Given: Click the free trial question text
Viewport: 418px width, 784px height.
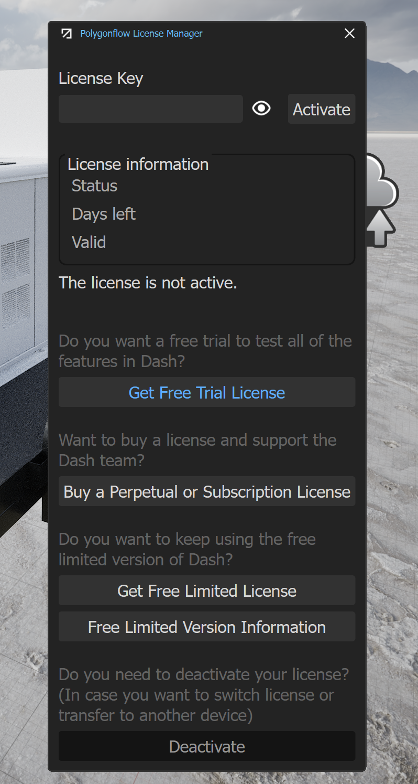Looking at the screenshot, I should pos(205,351).
